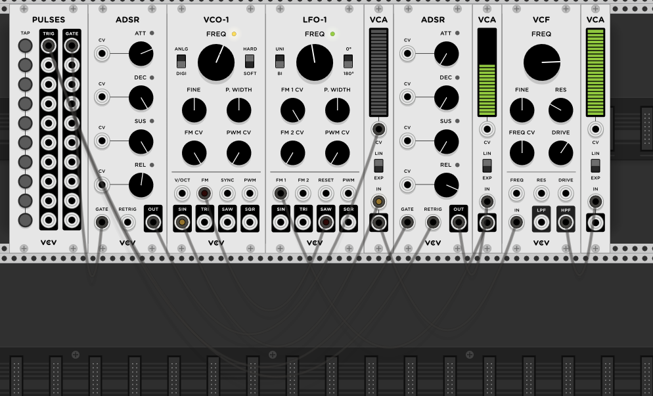The image size is (653, 396).
Task: Click the VCO-1 V/OCT input jack
Action: (182, 193)
